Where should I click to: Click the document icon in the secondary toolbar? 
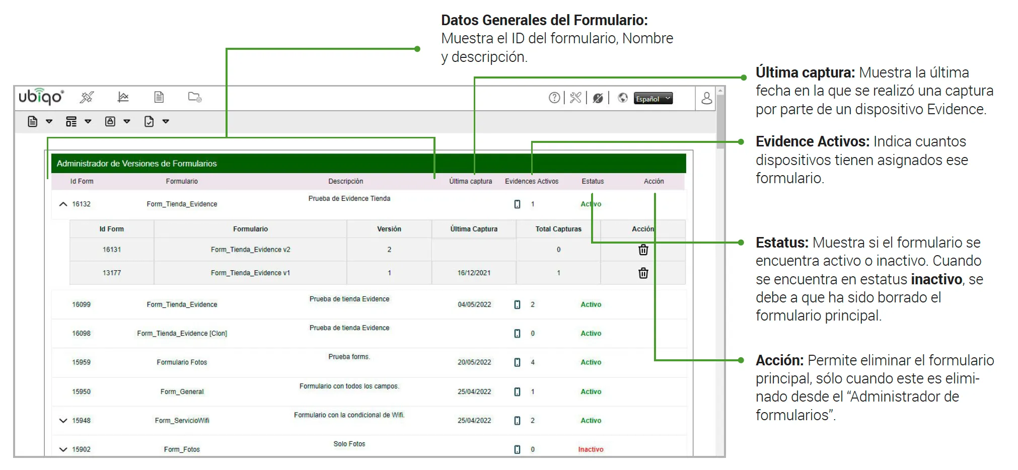pyautogui.click(x=33, y=121)
